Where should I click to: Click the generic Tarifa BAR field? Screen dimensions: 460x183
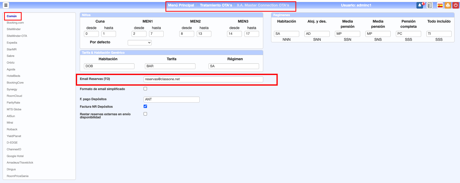(170, 66)
